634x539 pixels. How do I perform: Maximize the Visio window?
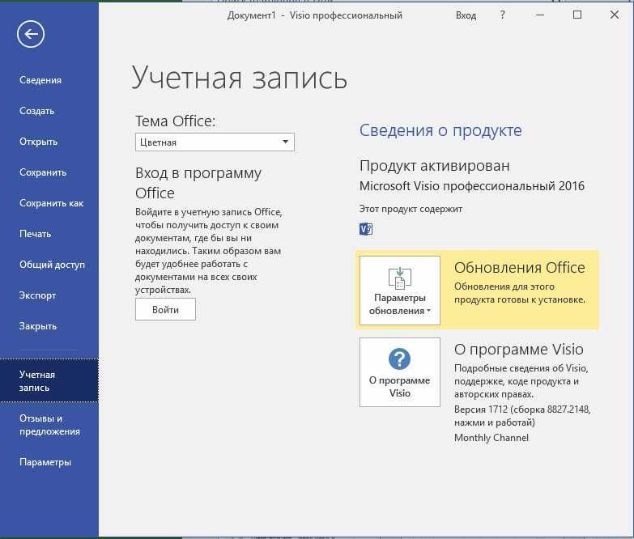pyautogui.click(x=577, y=15)
